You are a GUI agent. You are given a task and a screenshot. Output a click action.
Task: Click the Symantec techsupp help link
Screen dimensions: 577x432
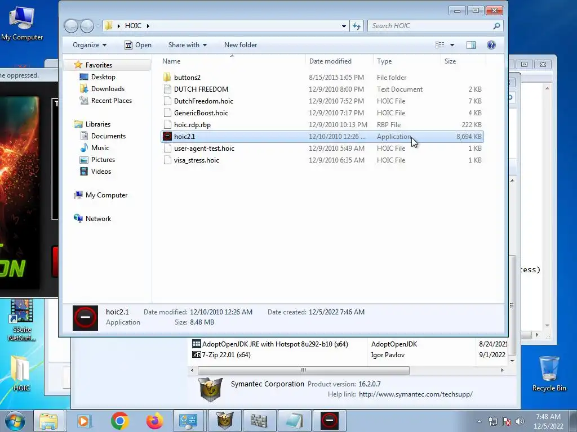[415, 394]
